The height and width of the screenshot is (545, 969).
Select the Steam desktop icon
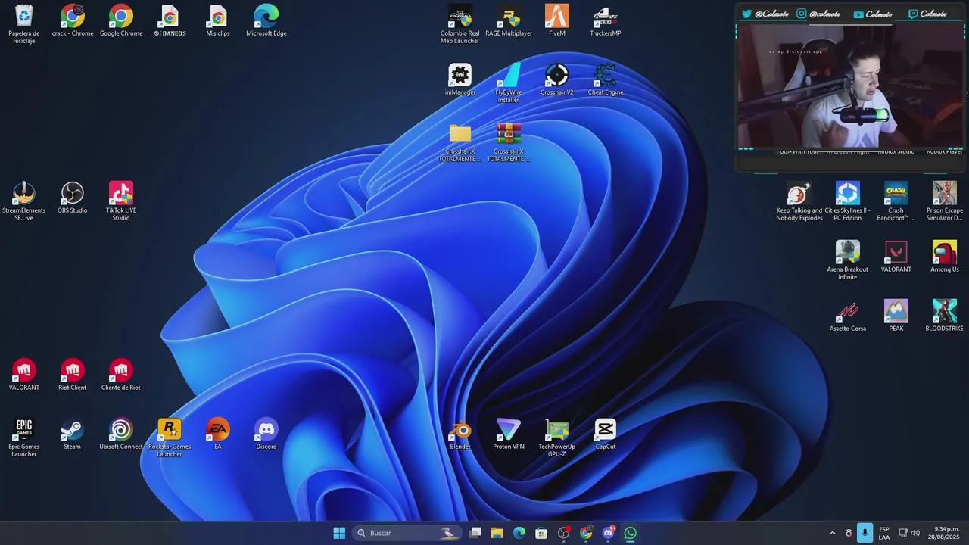point(73,434)
